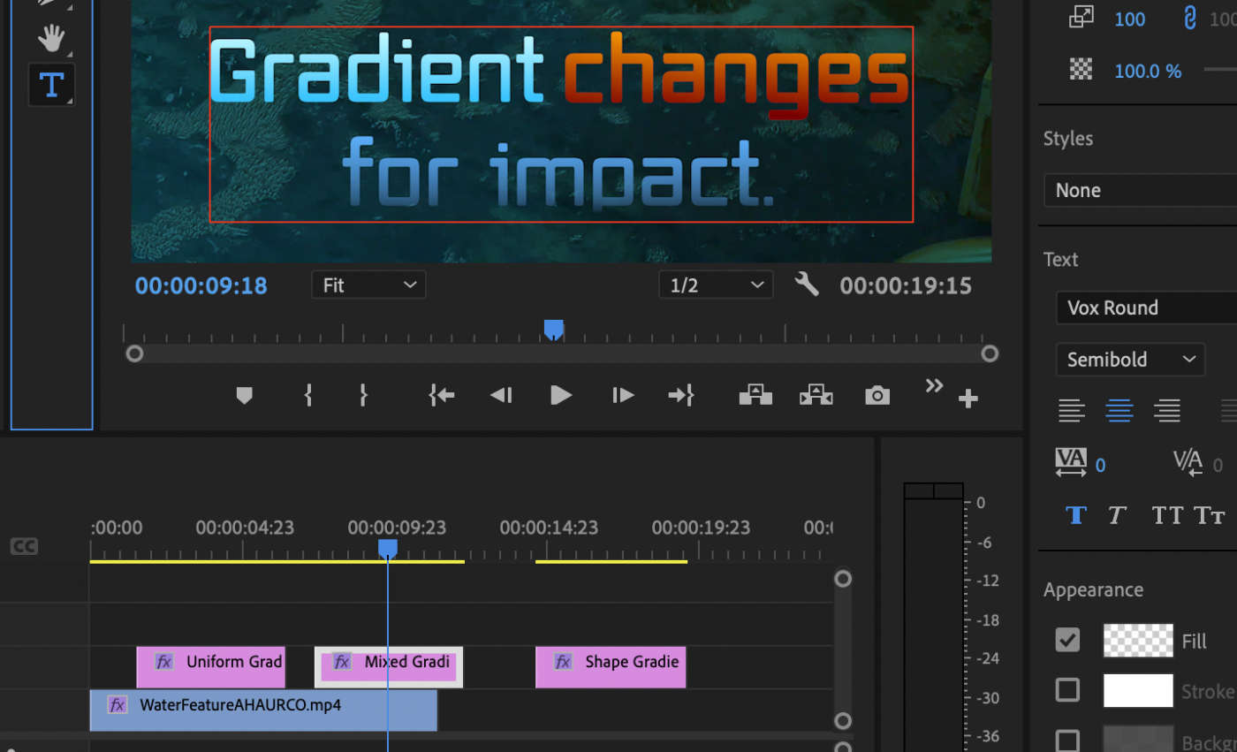Center align the text
This screenshot has height=752, width=1237.
1119,410
